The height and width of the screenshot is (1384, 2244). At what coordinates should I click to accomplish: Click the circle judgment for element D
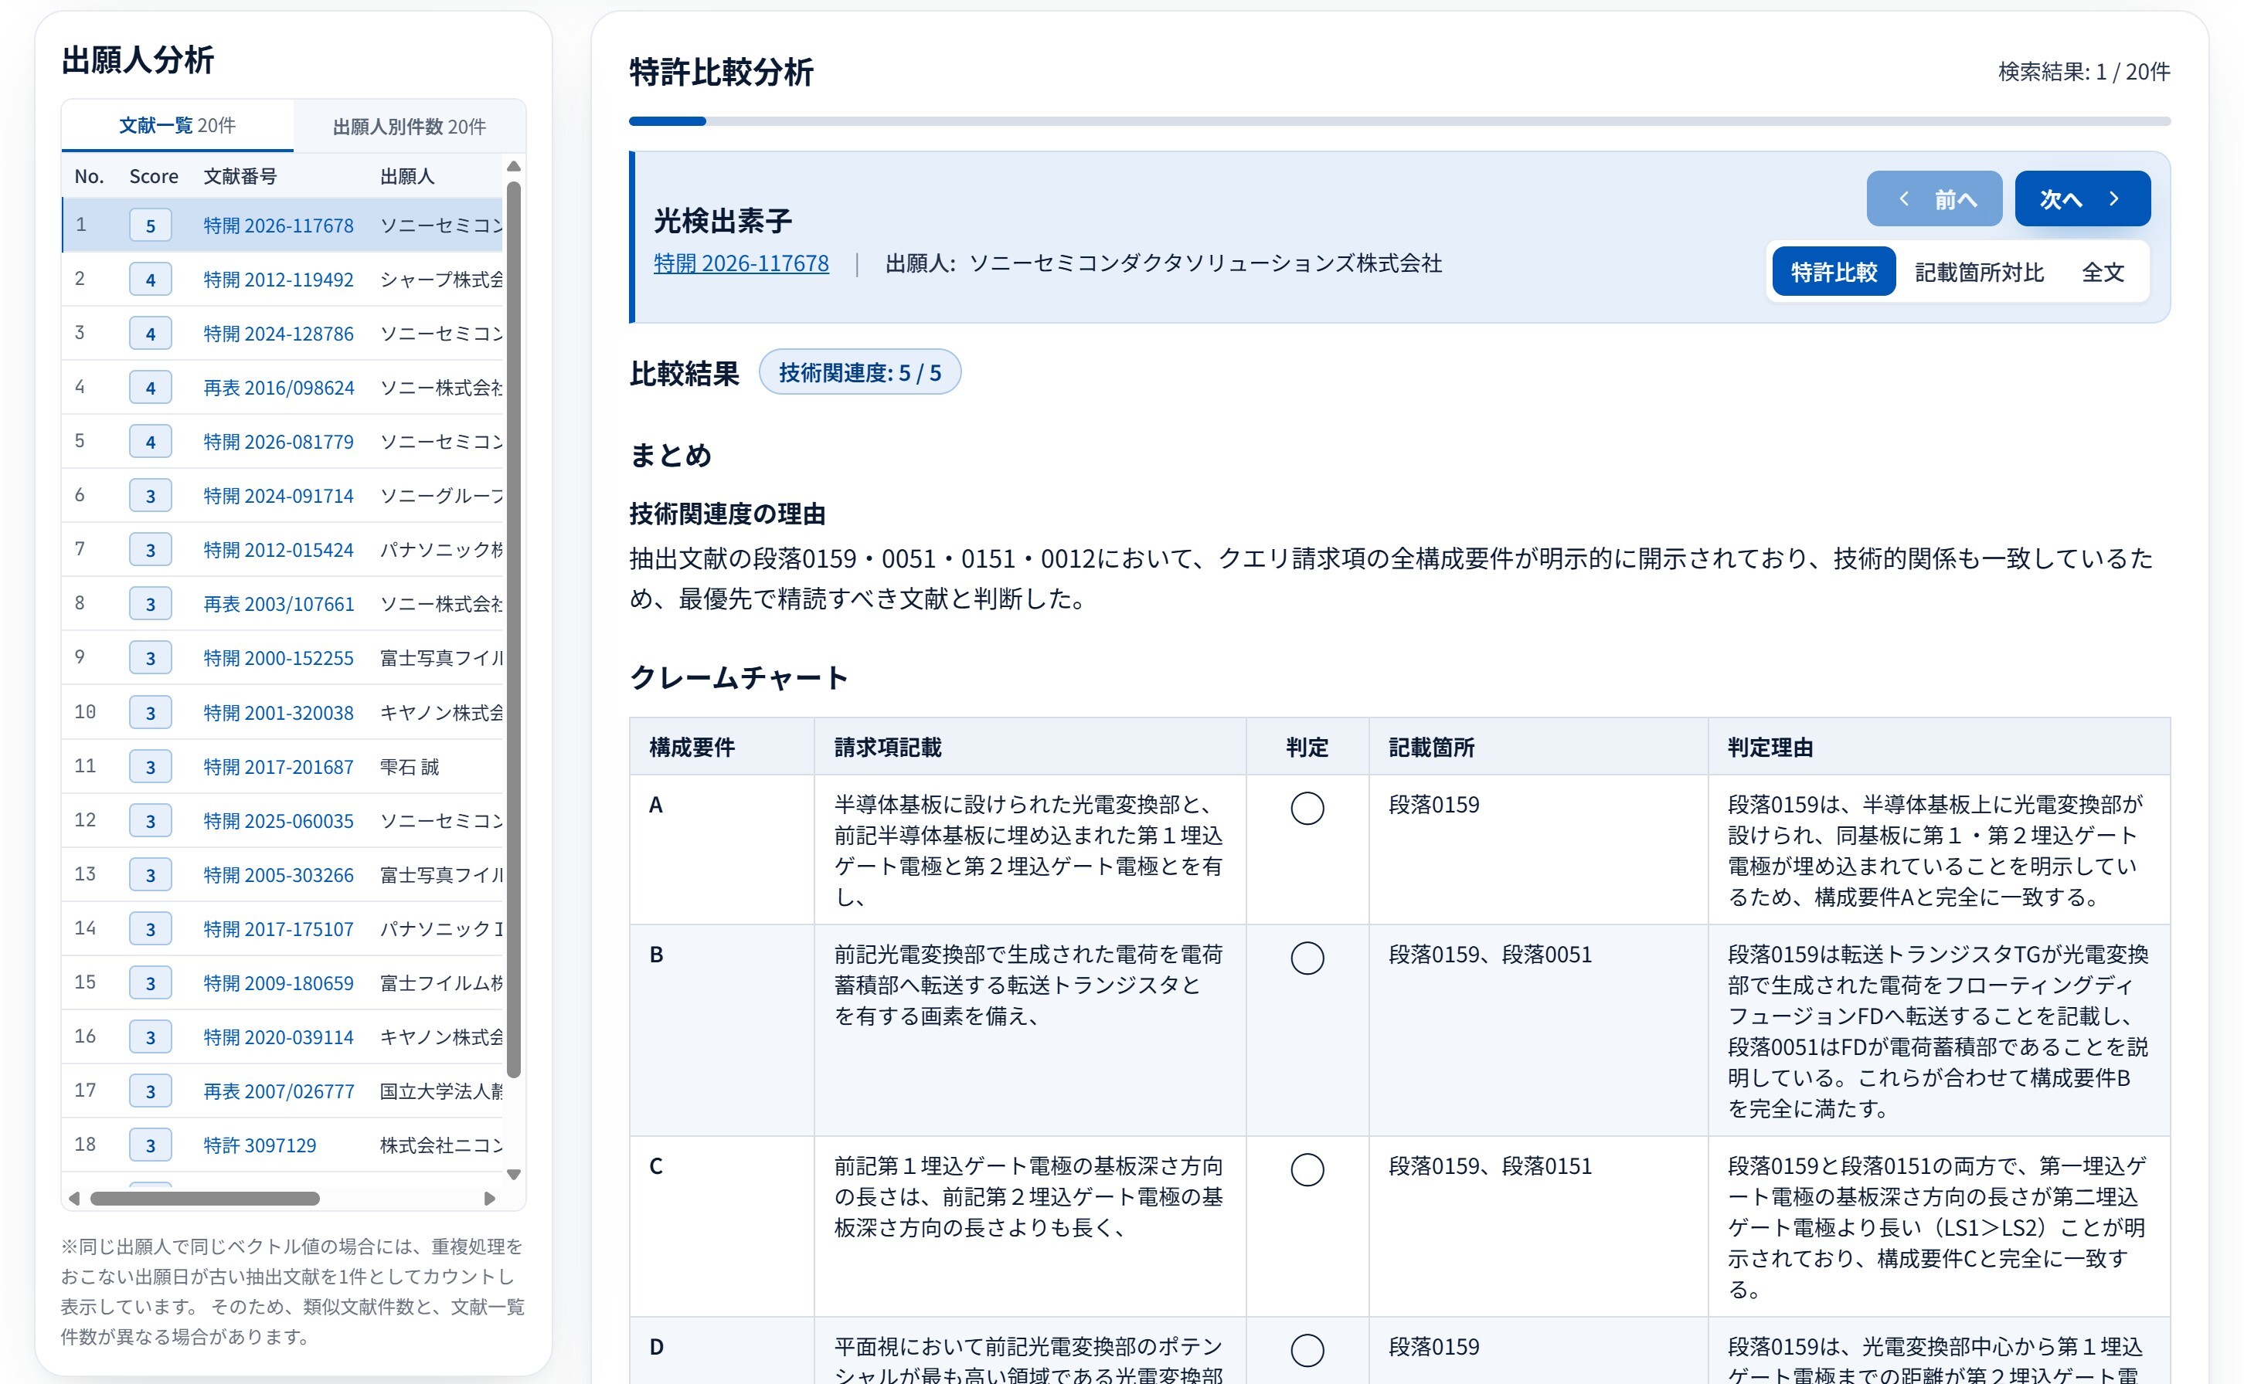(x=1307, y=1349)
